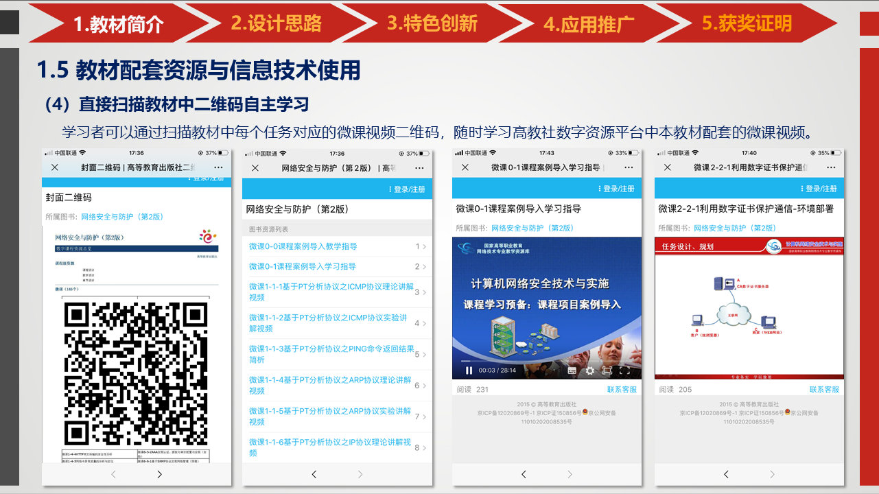Image resolution: width=879 pixels, height=494 pixels.
Task: Click 登录/注册 on the 微课2-2-1 page
Action: click(x=819, y=189)
